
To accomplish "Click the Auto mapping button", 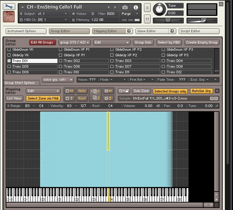I will (x=82, y=91).
